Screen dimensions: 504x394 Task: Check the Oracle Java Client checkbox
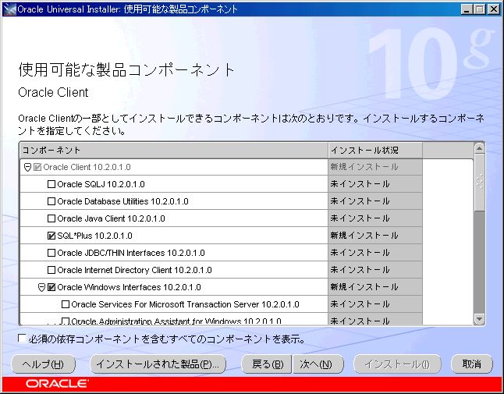51,218
